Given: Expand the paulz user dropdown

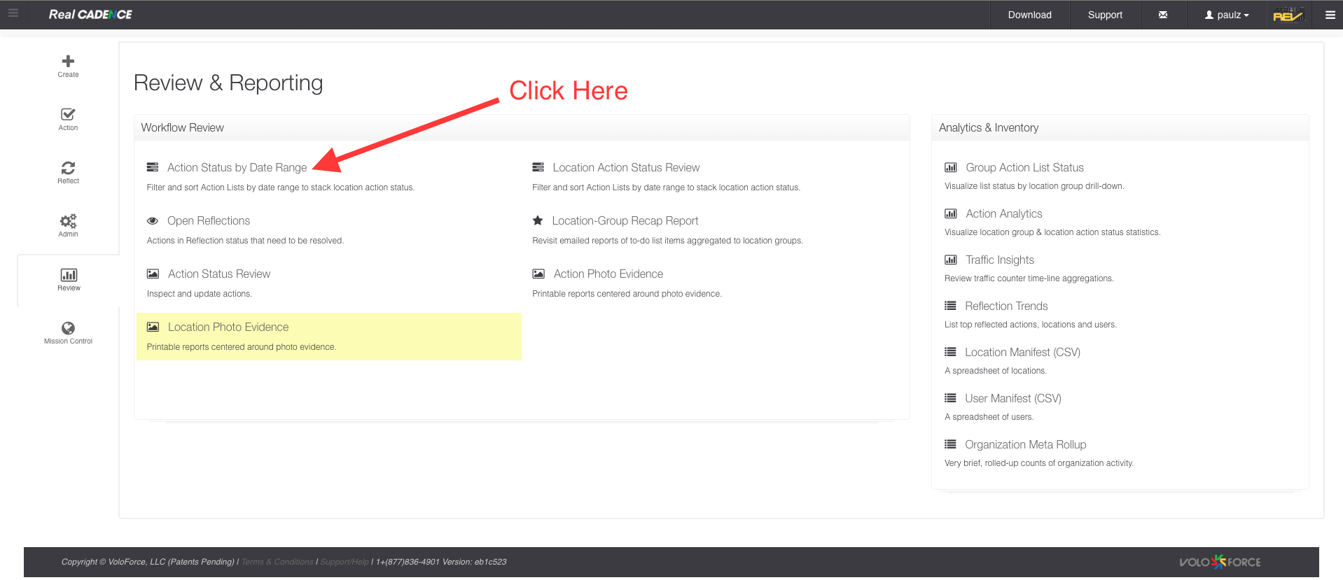Looking at the screenshot, I should pyautogui.click(x=1227, y=15).
